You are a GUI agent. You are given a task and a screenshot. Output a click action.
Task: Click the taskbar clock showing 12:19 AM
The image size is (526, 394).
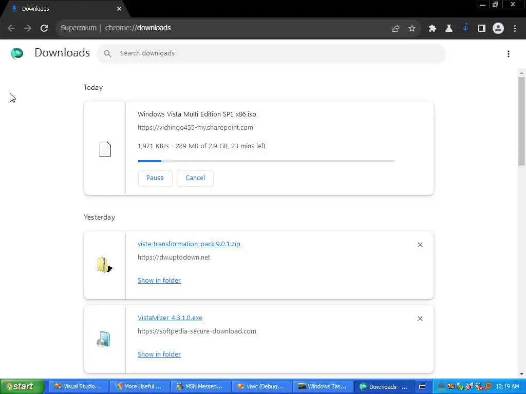click(507, 386)
